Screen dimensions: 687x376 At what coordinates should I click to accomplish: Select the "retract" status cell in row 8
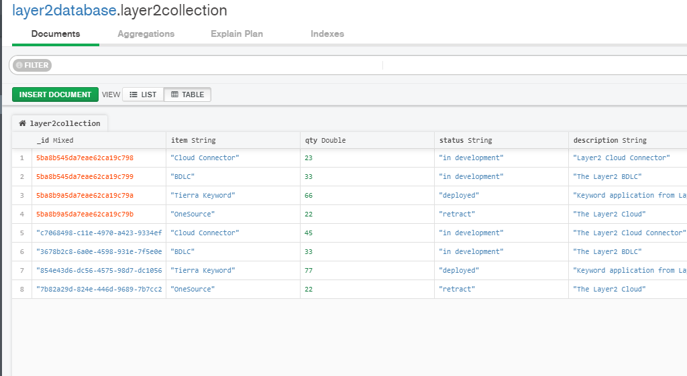point(457,290)
